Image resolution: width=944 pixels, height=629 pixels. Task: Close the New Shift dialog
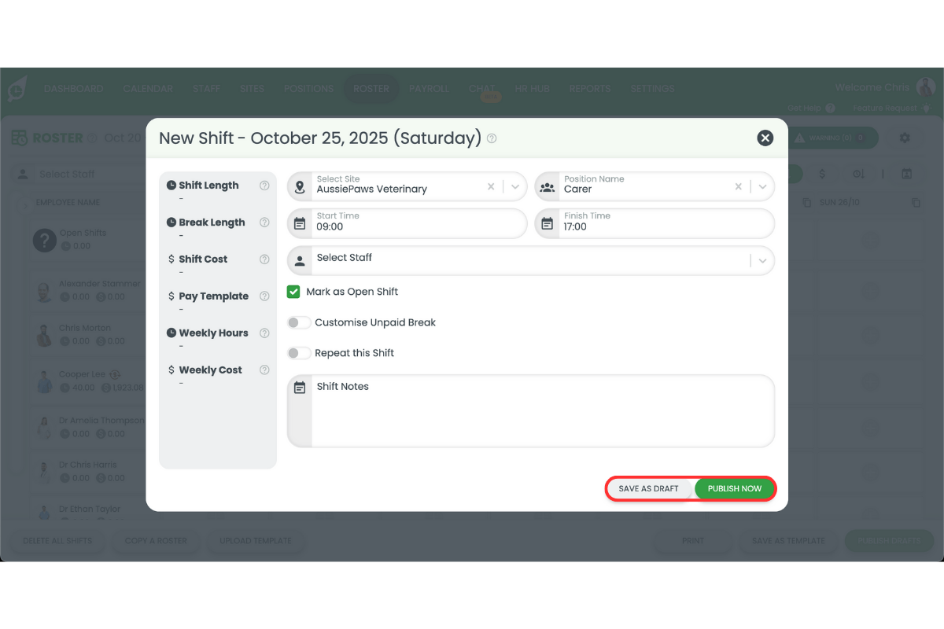tap(765, 138)
